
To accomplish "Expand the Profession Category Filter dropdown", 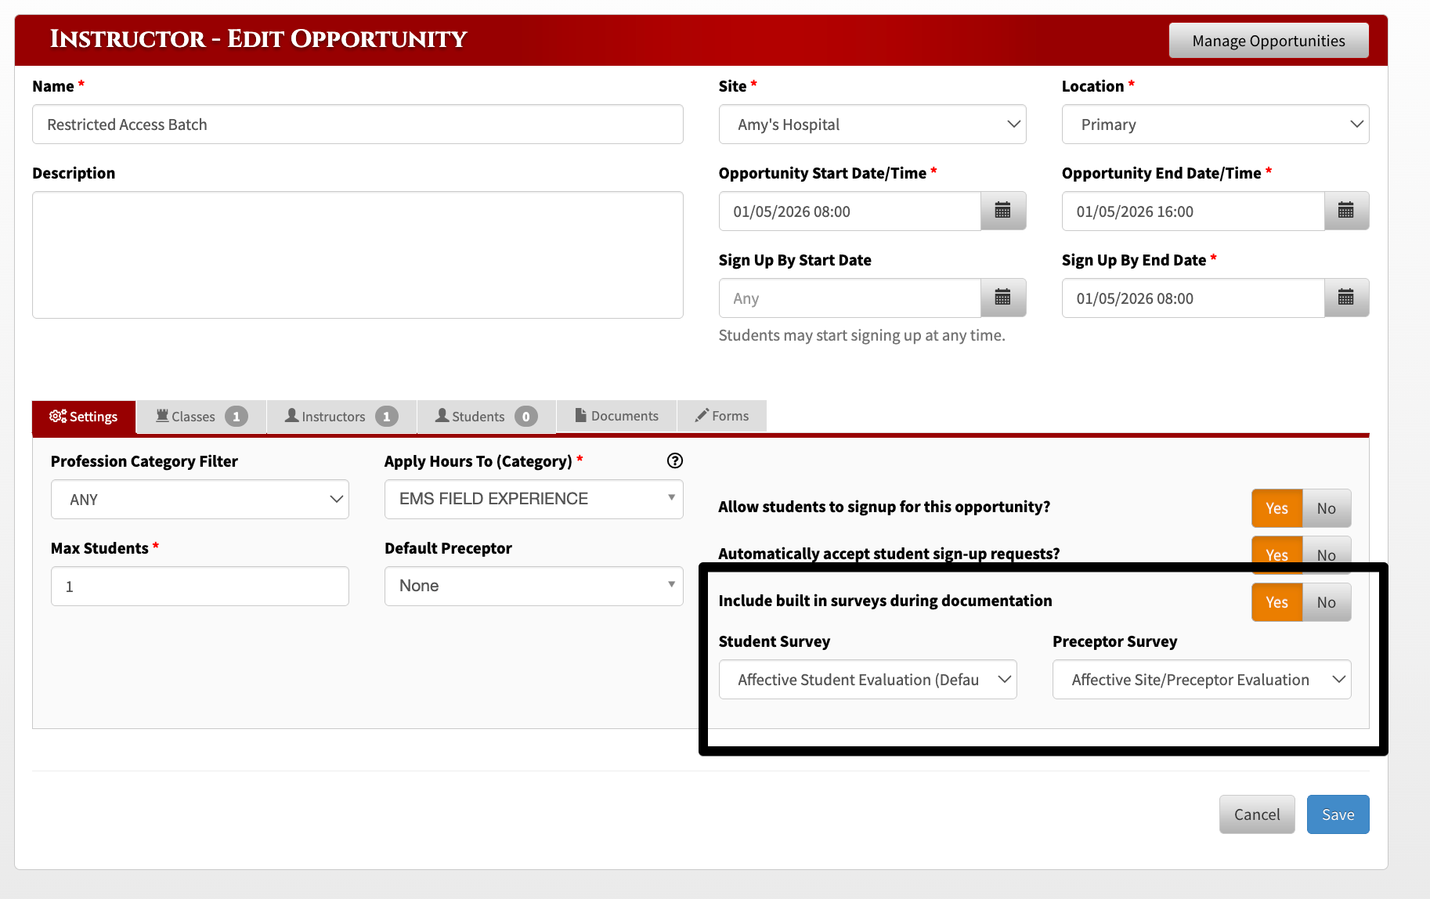I will point(200,500).
